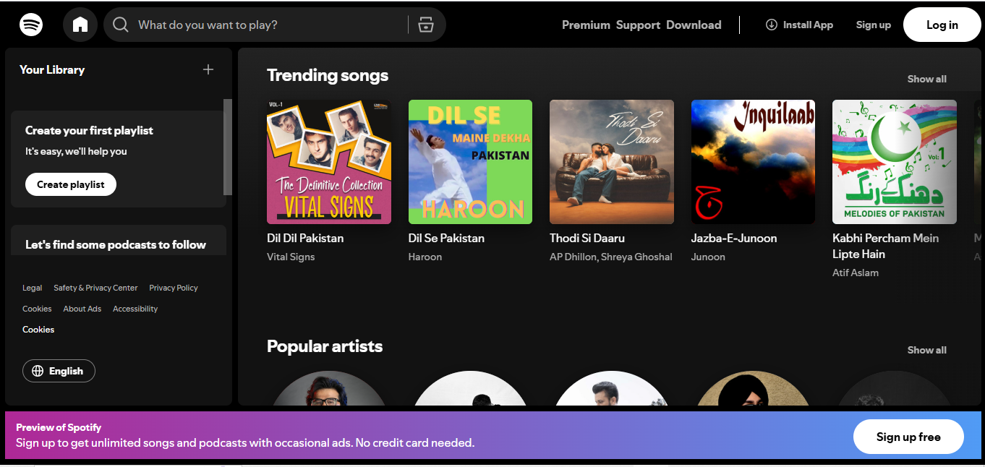Open Dil Se Haroon album cover
Image resolution: width=985 pixels, height=467 pixels.
point(470,162)
